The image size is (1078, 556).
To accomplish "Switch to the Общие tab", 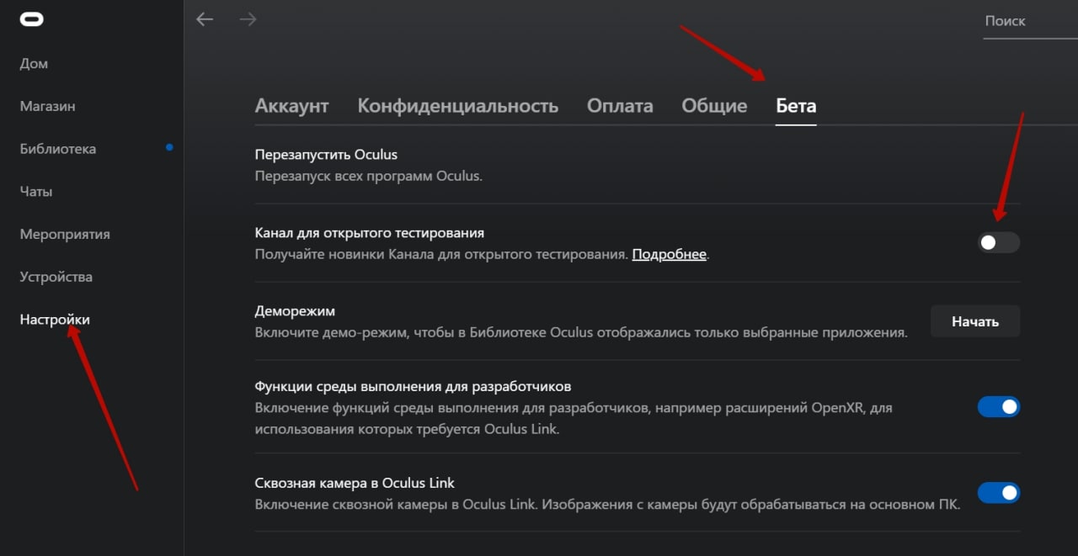I will tap(714, 106).
